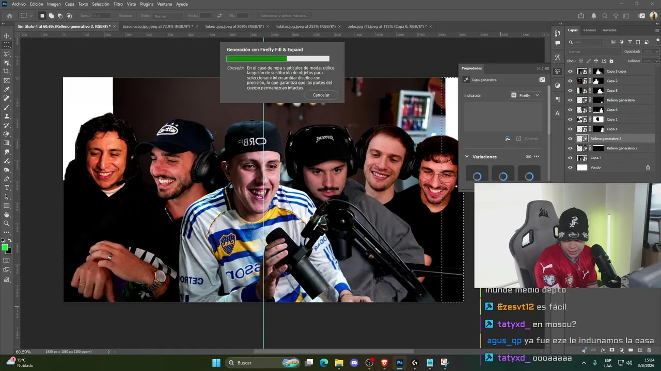Select the Pen tool

point(7,179)
